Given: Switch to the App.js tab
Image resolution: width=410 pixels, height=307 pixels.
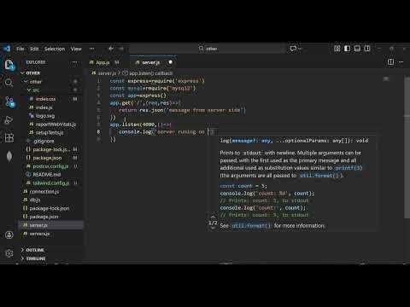Looking at the screenshot, I should click(x=102, y=62).
